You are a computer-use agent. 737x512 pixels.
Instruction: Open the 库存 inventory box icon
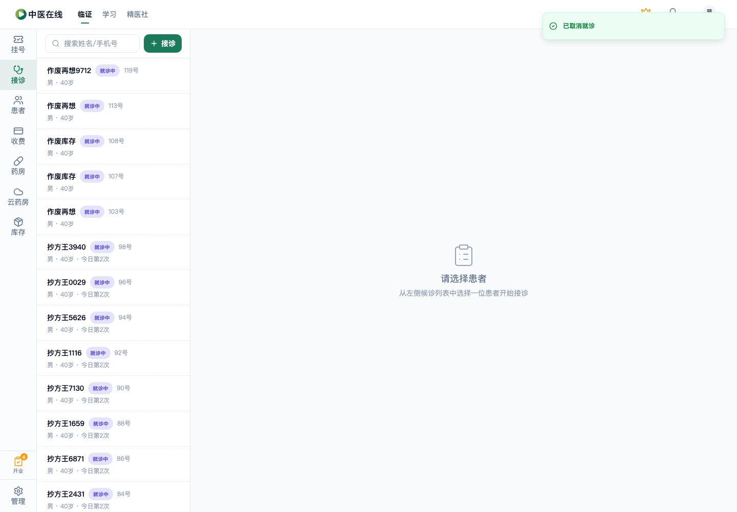point(18,227)
